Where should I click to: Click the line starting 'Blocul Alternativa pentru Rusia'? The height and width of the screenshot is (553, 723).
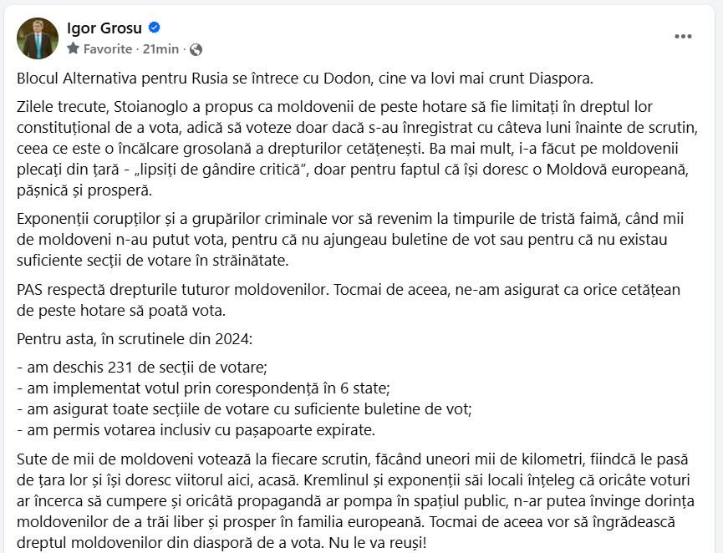click(x=305, y=79)
